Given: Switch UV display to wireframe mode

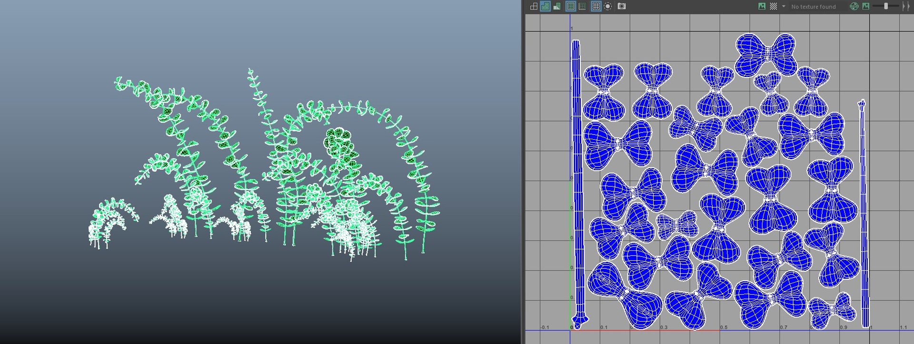Looking at the screenshot, I should (x=534, y=6).
